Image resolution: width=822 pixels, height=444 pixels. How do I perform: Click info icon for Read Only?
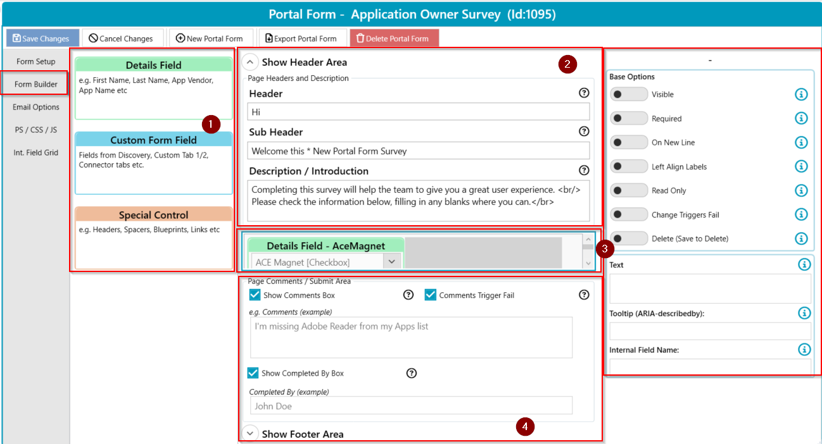pyautogui.click(x=801, y=190)
